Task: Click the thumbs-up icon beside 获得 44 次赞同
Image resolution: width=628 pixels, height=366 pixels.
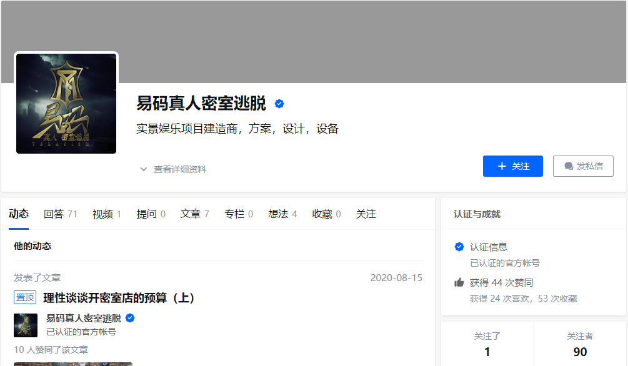Action: pyautogui.click(x=459, y=283)
